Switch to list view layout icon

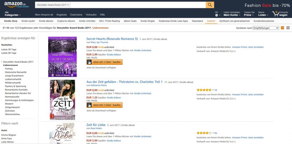[282, 28]
